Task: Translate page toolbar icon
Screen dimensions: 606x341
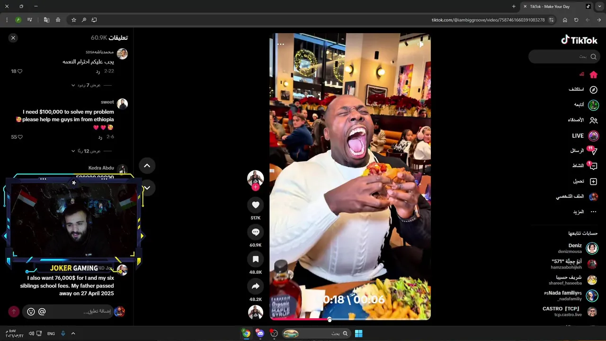Action: [46, 20]
